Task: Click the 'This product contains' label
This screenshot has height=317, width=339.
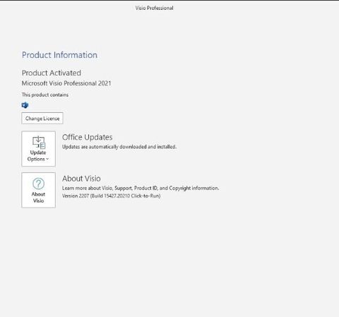Action: coord(45,95)
